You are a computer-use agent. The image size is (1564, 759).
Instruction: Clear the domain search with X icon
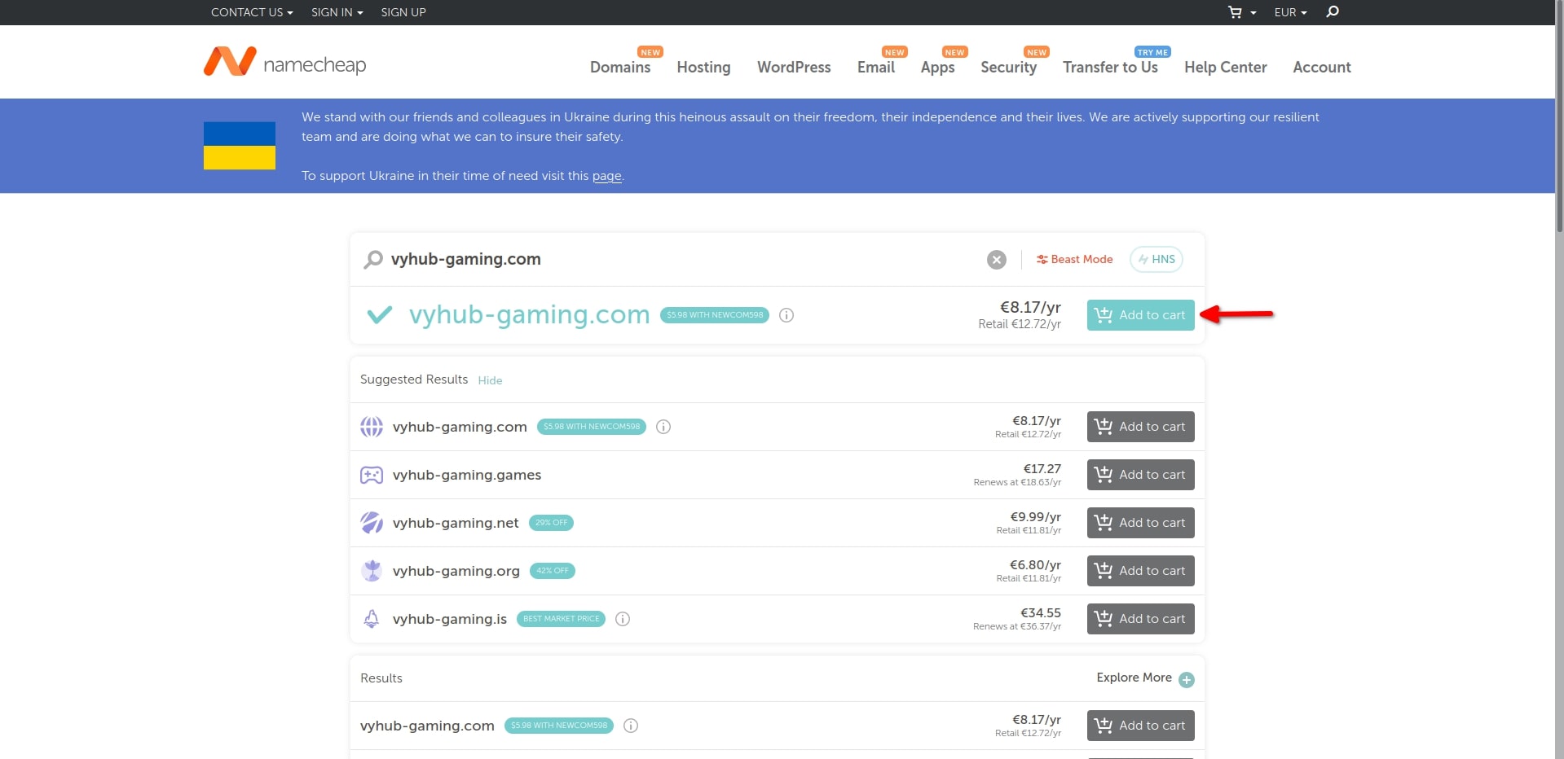(x=996, y=260)
